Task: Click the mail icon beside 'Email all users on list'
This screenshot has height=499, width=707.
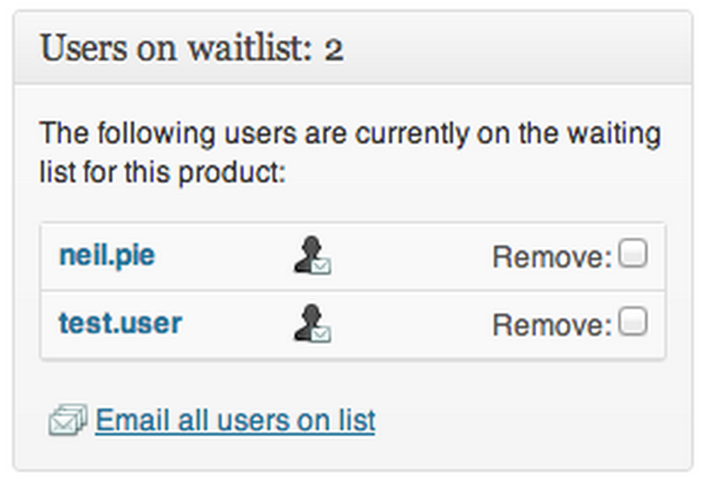Action: [67, 418]
